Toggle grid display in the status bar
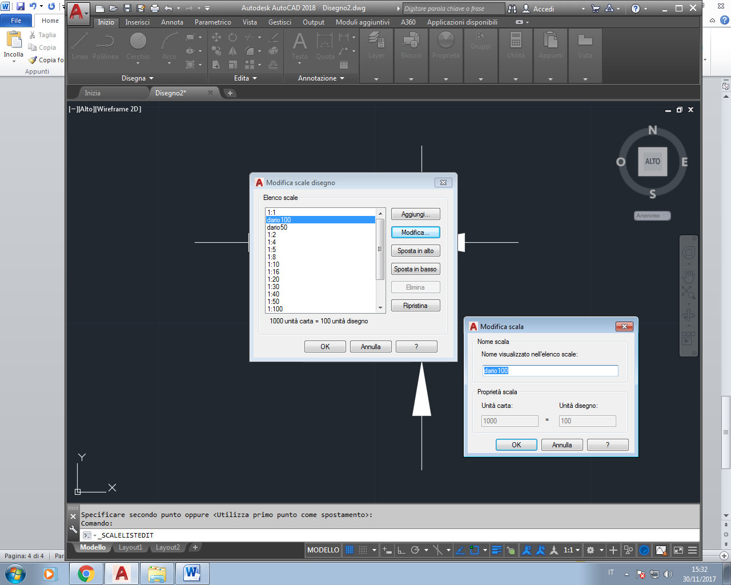This screenshot has height=585, width=731. 350,550
